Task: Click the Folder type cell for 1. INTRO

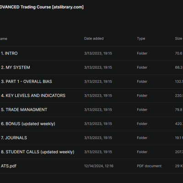Action: pyautogui.click(x=142, y=54)
